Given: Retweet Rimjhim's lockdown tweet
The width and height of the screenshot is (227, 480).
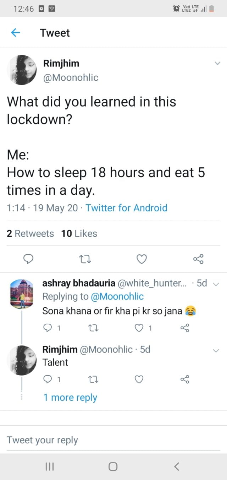Looking at the screenshot, I should pos(85,259).
